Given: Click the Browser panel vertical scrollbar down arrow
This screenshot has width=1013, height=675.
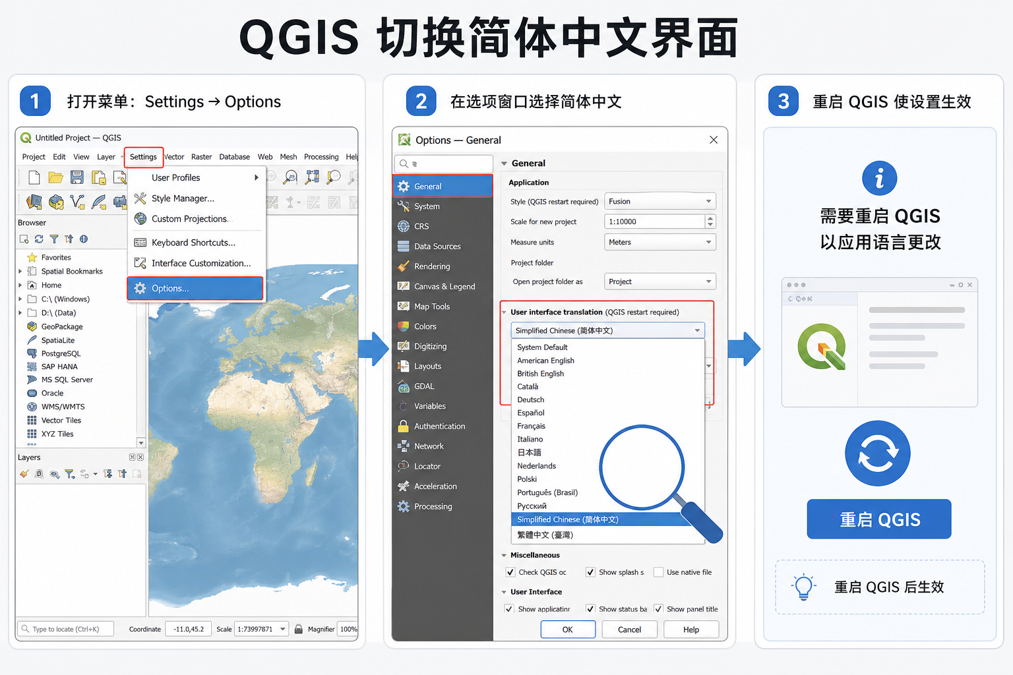Looking at the screenshot, I should [140, 442].
